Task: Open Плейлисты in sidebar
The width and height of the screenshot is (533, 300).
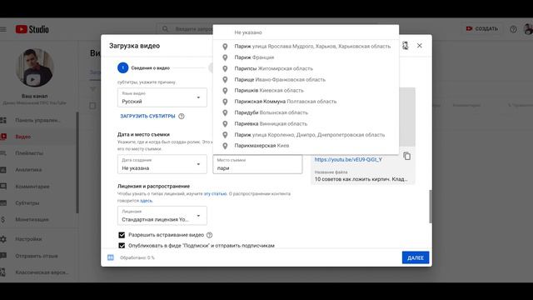Action: [x=38, y=153]
